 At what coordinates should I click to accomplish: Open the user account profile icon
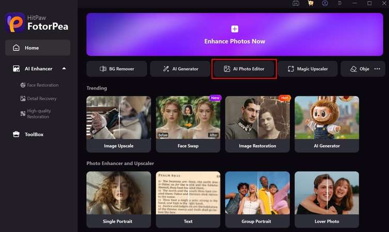pyautogui.click(x=325, y=3)
